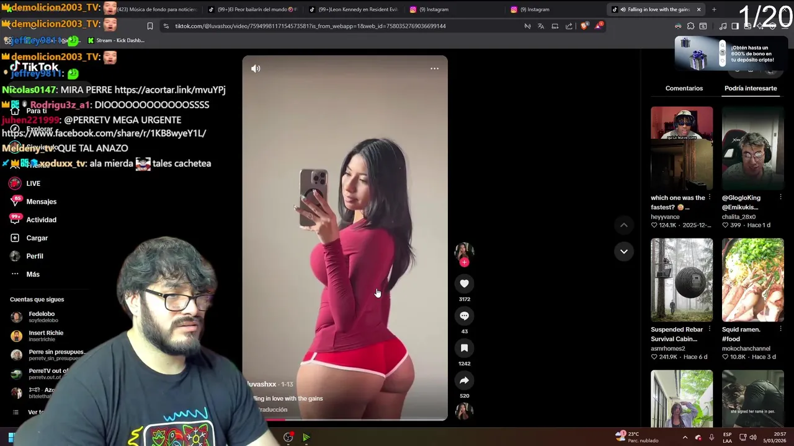Toggle Brave Shields lion icon
Screen dimensions: 794x446
click(x=584, y=26)
